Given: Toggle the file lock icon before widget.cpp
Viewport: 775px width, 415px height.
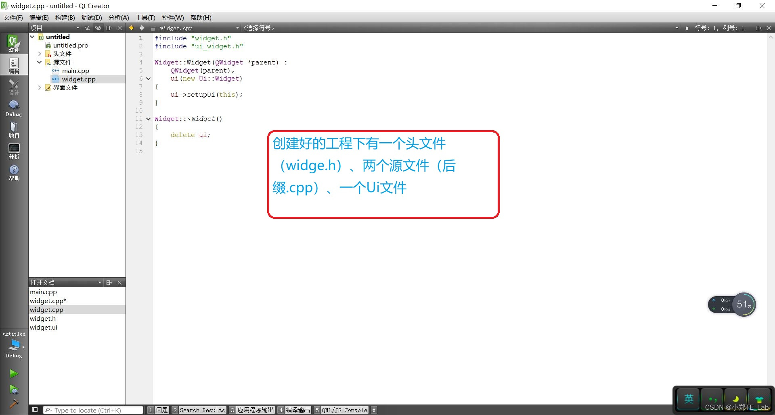Looking at the screenshot, I should (x=153, y=28).
